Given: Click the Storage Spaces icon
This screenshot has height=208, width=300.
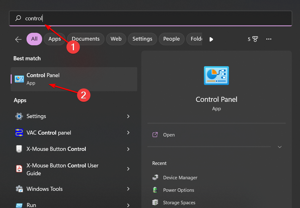Looking at the screenshot, I should pos(155,202).
